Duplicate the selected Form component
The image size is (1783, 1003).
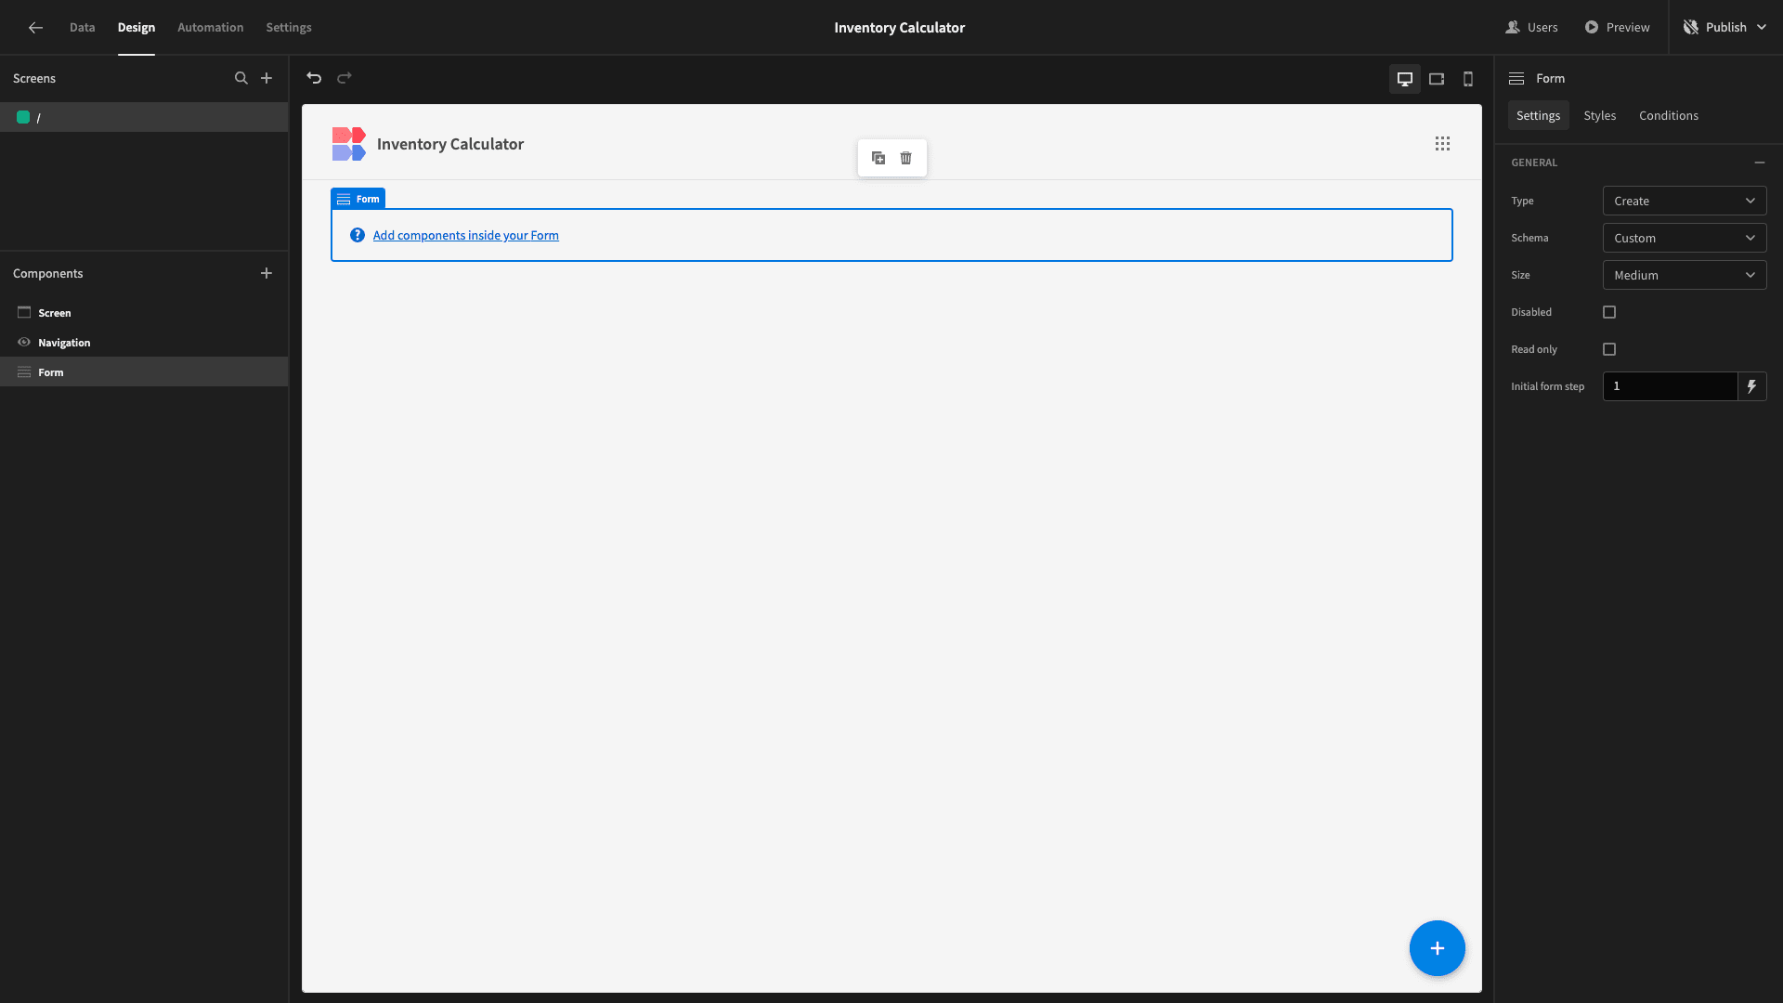coord(878,158)
